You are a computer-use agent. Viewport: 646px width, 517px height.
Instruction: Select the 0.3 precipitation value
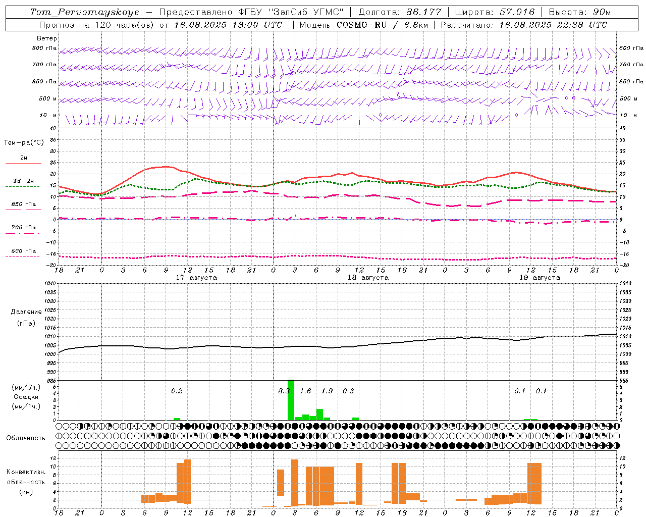(x=348, y=391)
